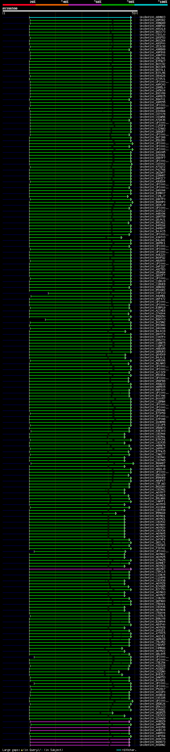Click hit label UniRef100_B6H873

pos(152,742)
